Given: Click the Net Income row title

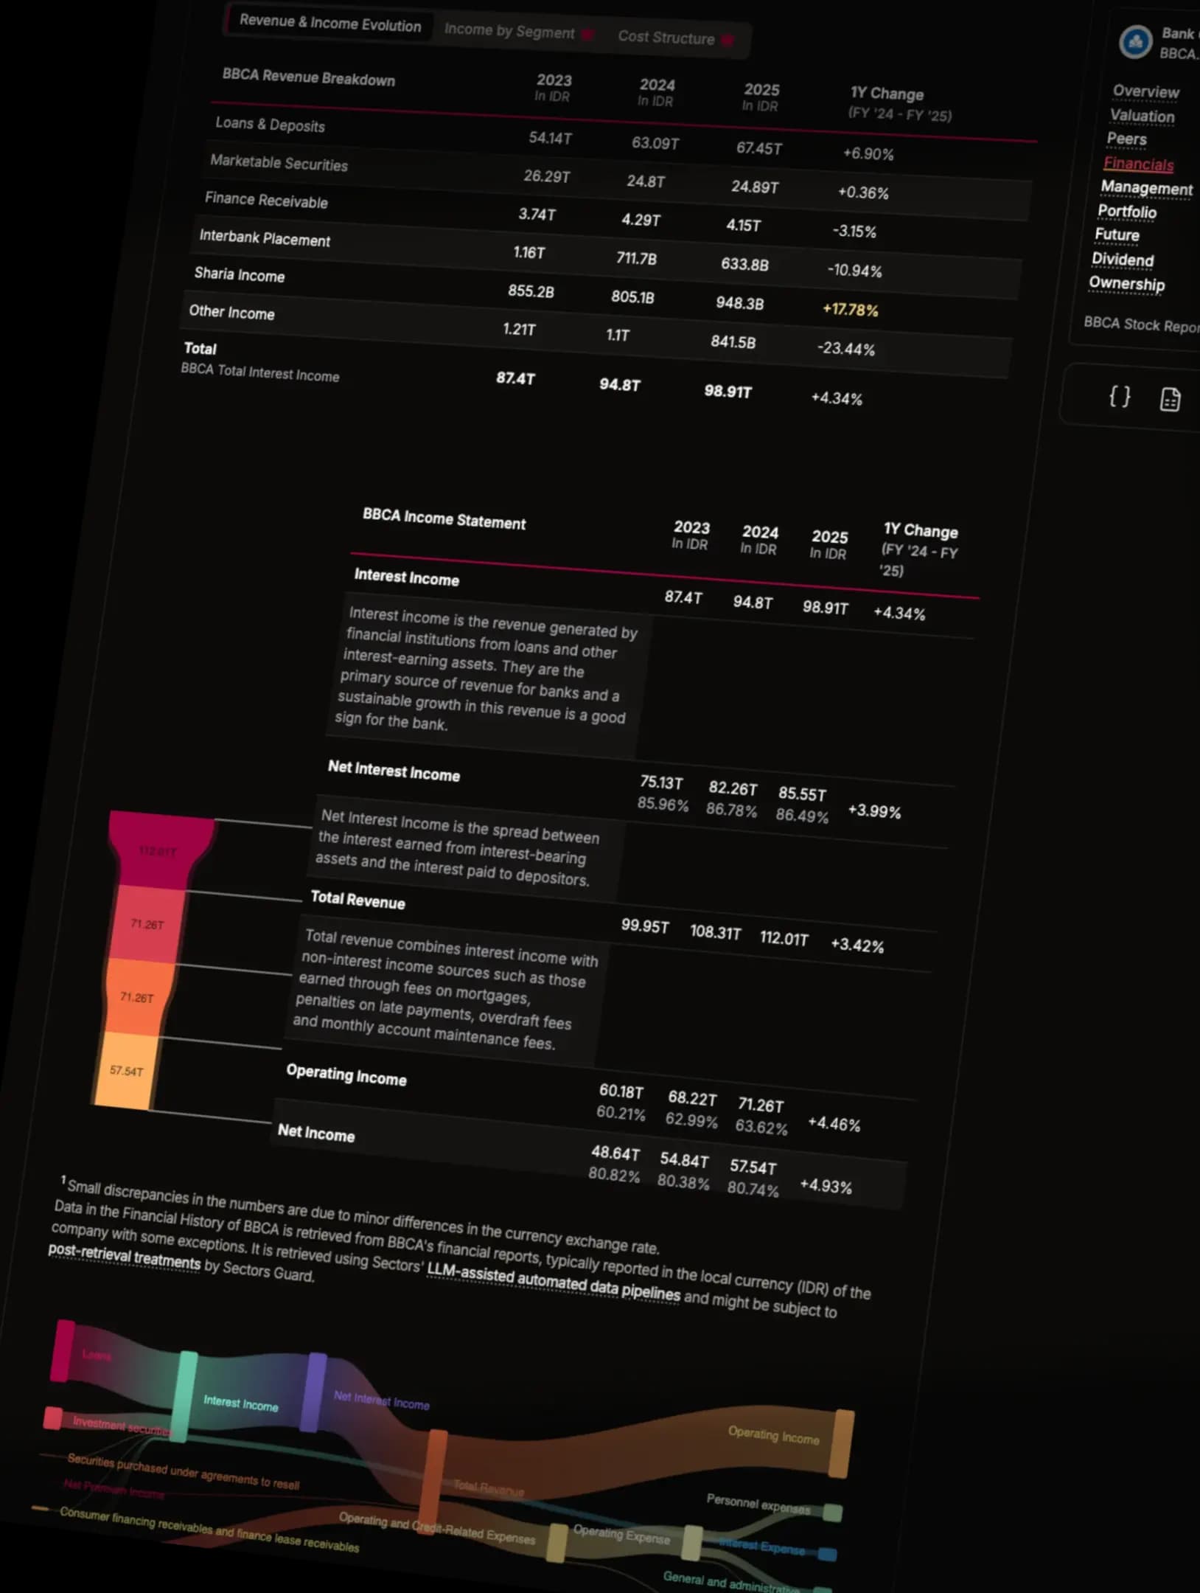Looking at the screenshot, I should [x=315, y=1133].
